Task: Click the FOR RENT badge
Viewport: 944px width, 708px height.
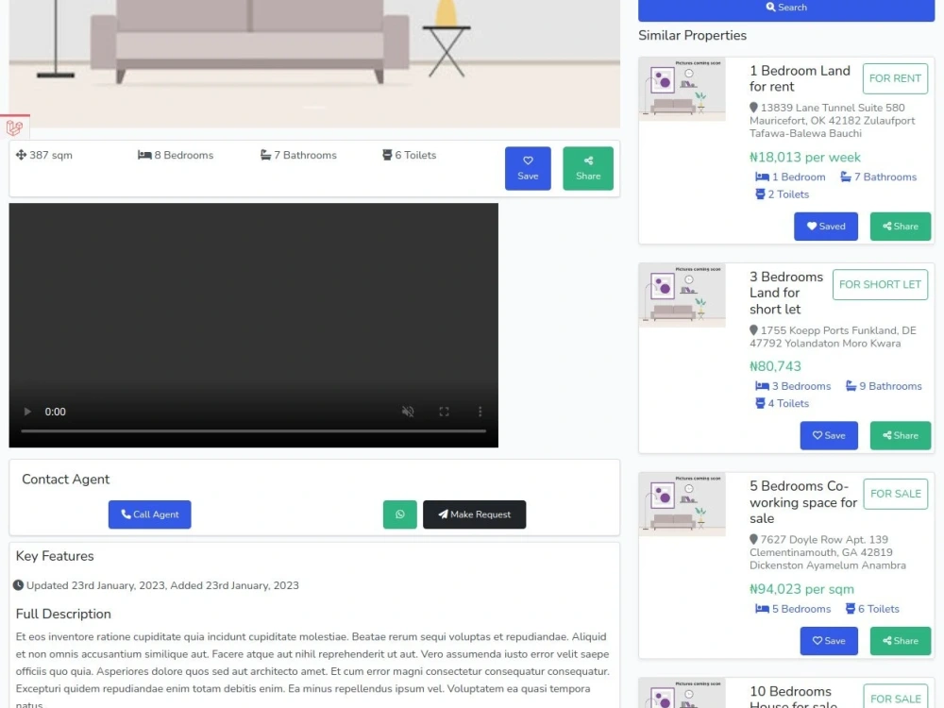Action: (x=895, y=78)
